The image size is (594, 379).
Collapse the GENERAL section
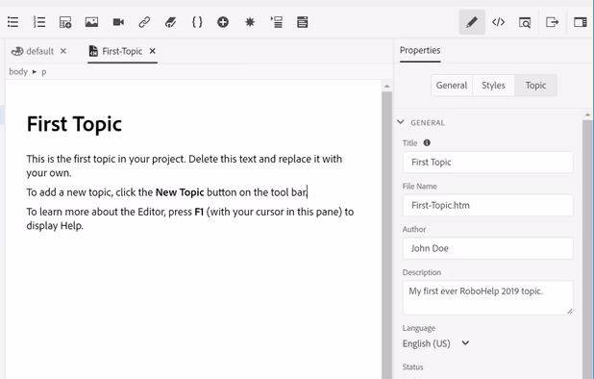[401, 122]
